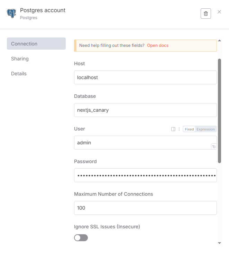Open the User field panel toggle icon
This screenshot has width=229, height=253.
click(x=173, y=129)
